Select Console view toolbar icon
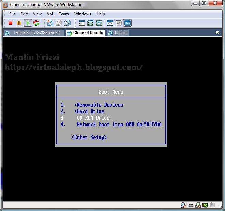The width and height of the screenshot is (225, 211). coord(127,23)
